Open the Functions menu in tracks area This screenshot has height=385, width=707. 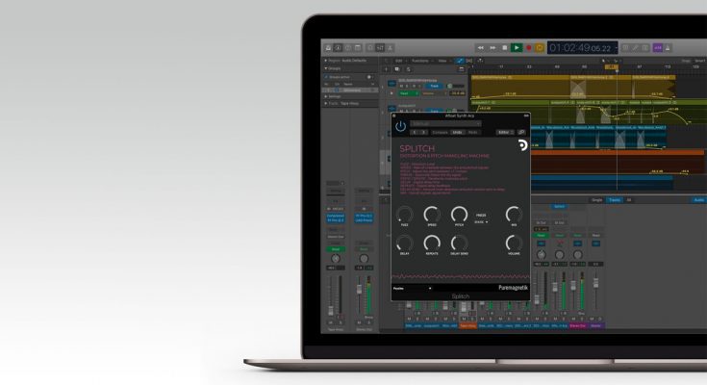(419, 60)
